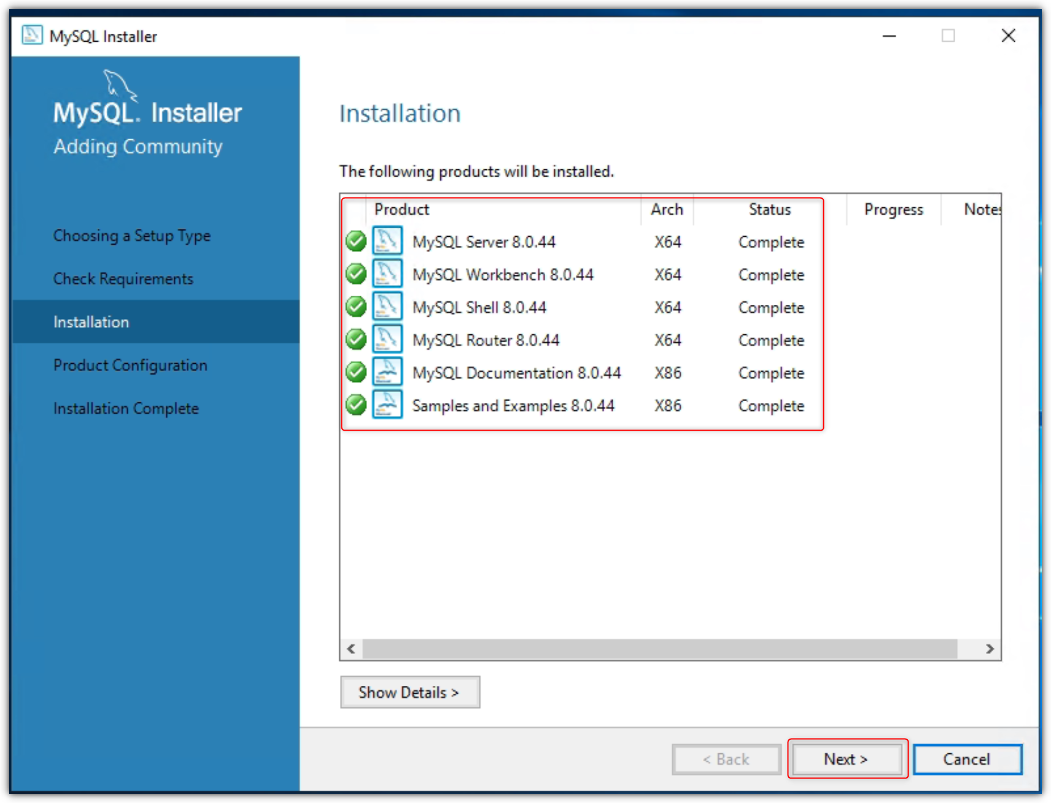Click green checkmark beside MySQL Router 8.0.44
Screen dimensions: 1051x803
[x=356, y=339]
